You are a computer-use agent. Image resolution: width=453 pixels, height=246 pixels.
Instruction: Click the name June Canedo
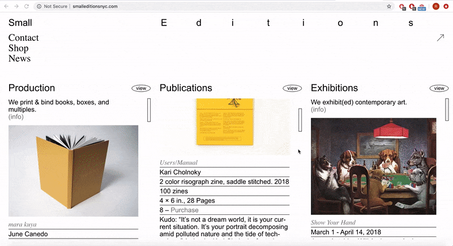(x=28, y=234)
